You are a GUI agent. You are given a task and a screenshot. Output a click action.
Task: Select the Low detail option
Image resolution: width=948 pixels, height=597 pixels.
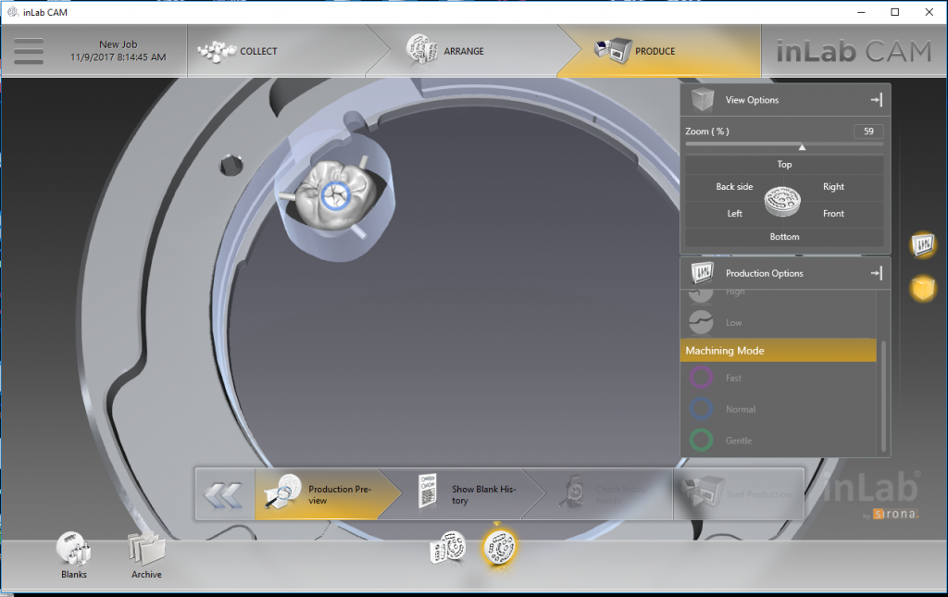[x=701, y=322]
